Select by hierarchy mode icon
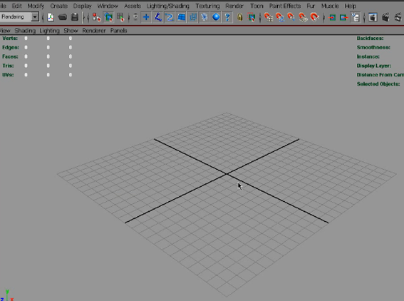This screenshot has width=404, height=301. 96,17
